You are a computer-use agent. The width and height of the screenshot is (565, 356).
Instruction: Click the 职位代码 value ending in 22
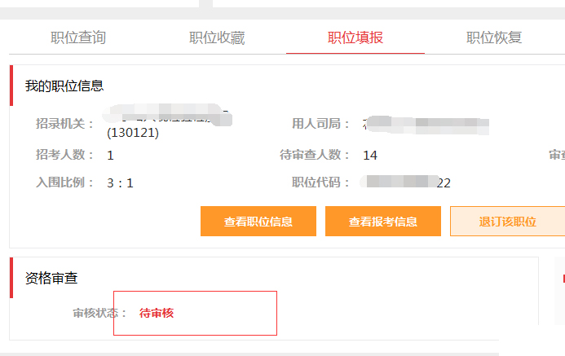pos(405,182)
